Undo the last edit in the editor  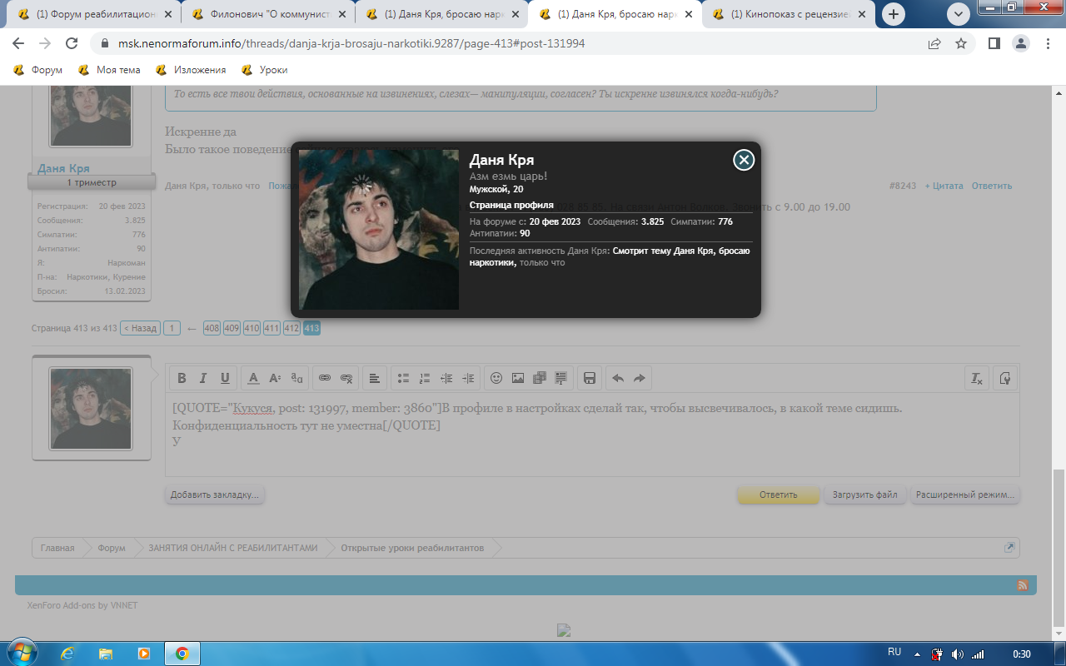point(618,378)
